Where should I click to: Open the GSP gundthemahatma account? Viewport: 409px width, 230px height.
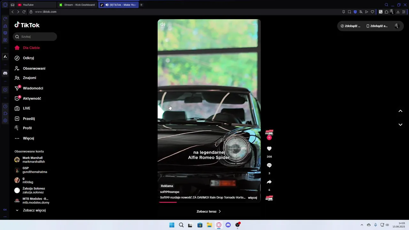[x=31, y=170]
